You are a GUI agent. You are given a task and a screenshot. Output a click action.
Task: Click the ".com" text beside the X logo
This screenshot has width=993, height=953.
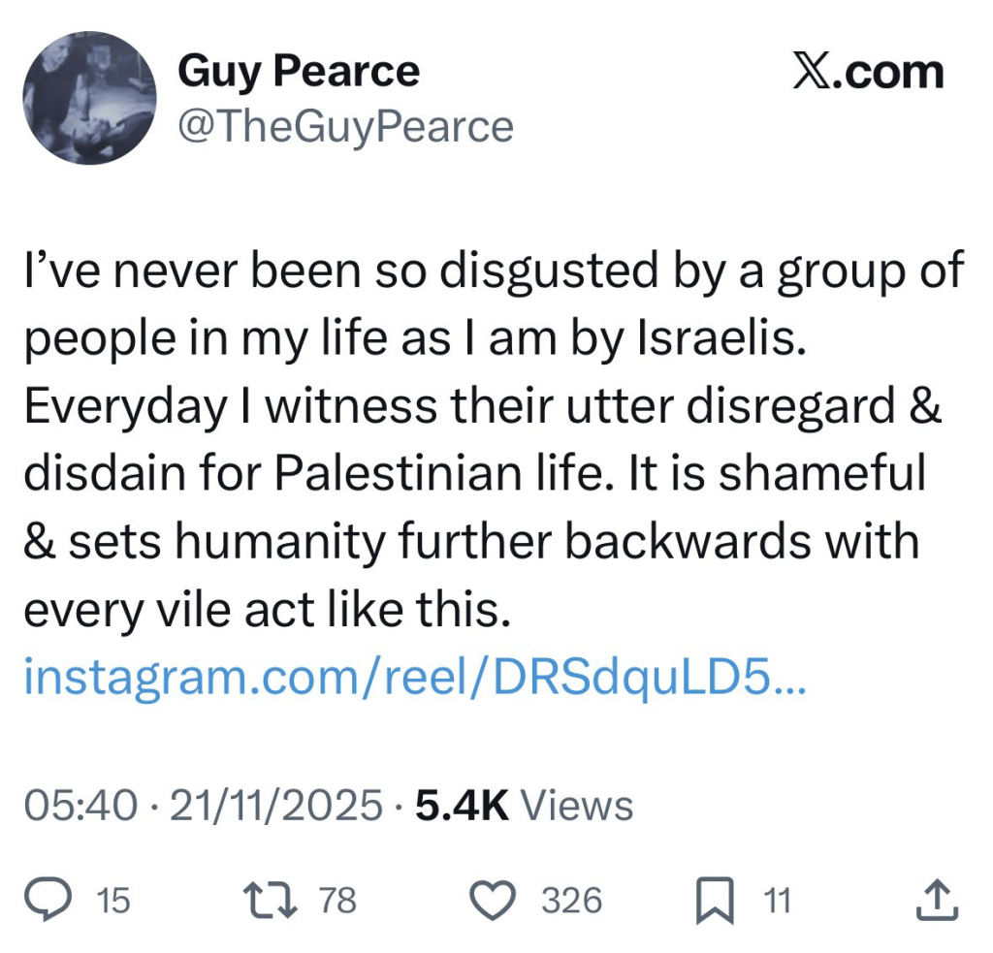888,73
